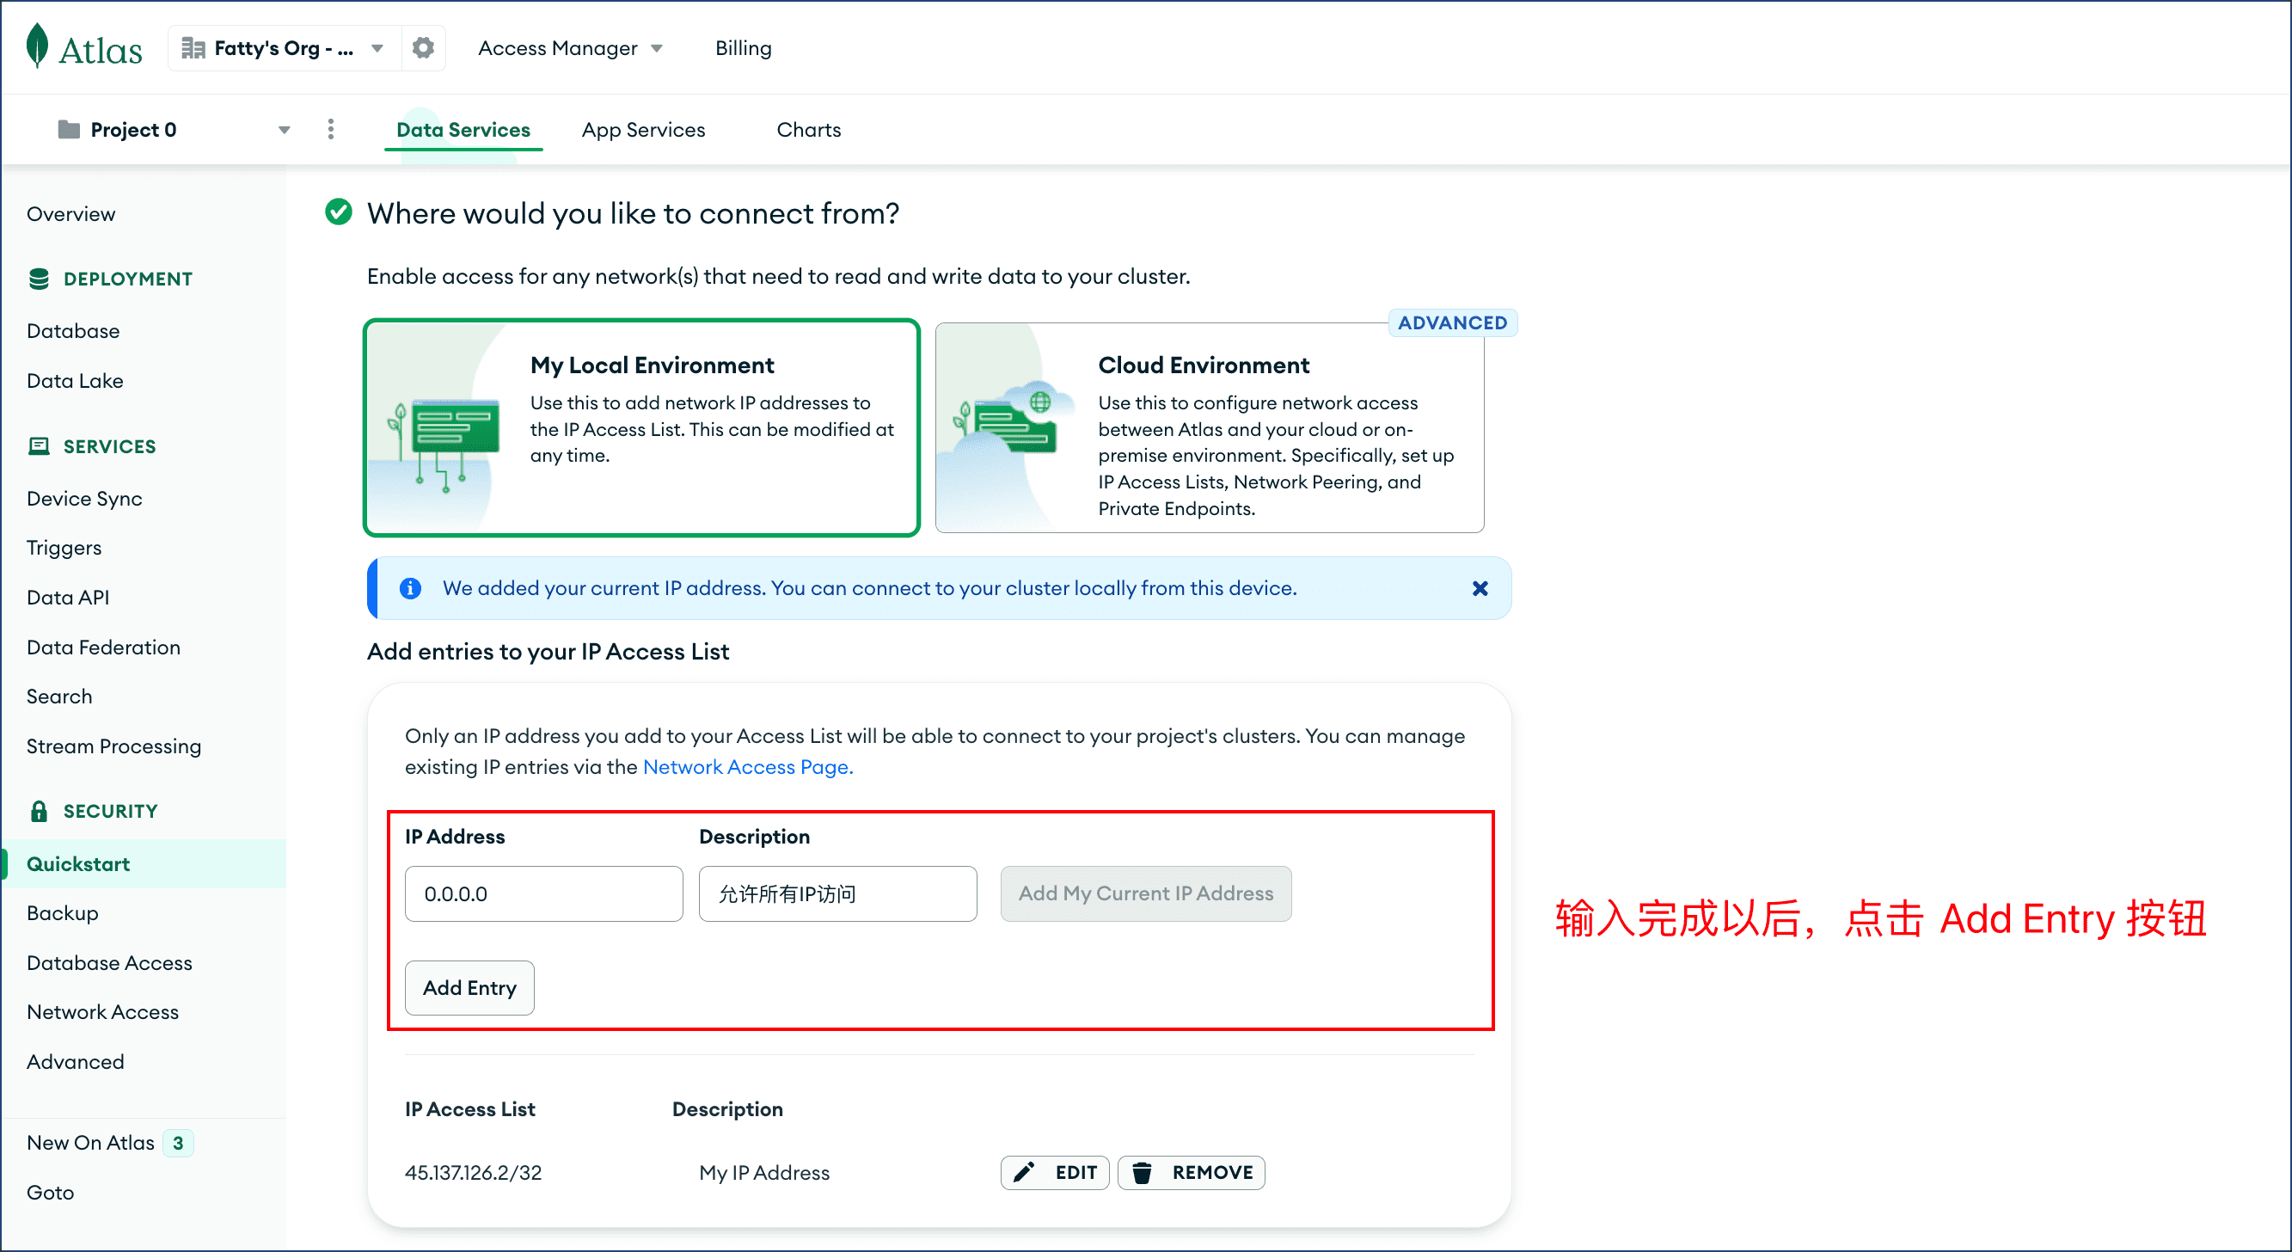Open the Fatty's Org organization dropdown
The width and height of the screenshot is (2292, 1252).
coord(284,48)
